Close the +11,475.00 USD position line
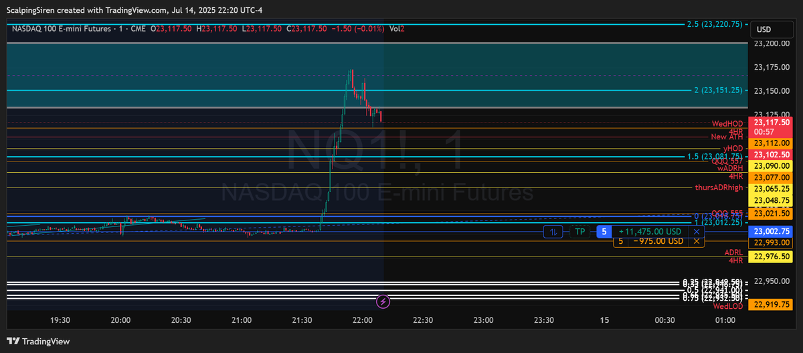 click(697, 232)
